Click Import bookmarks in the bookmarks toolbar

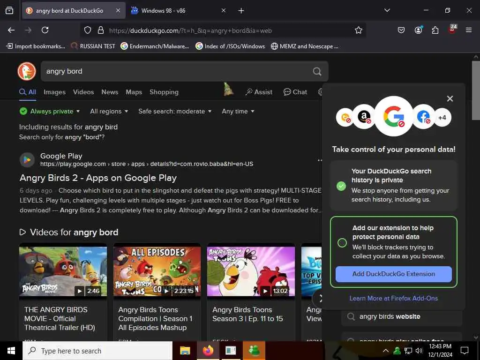(x=36, y=46)
